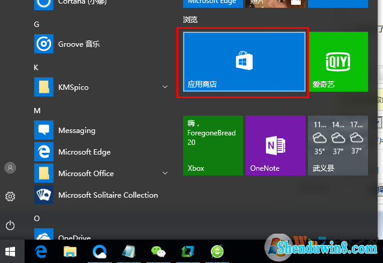Click the Power button icon

click(10, 225)
